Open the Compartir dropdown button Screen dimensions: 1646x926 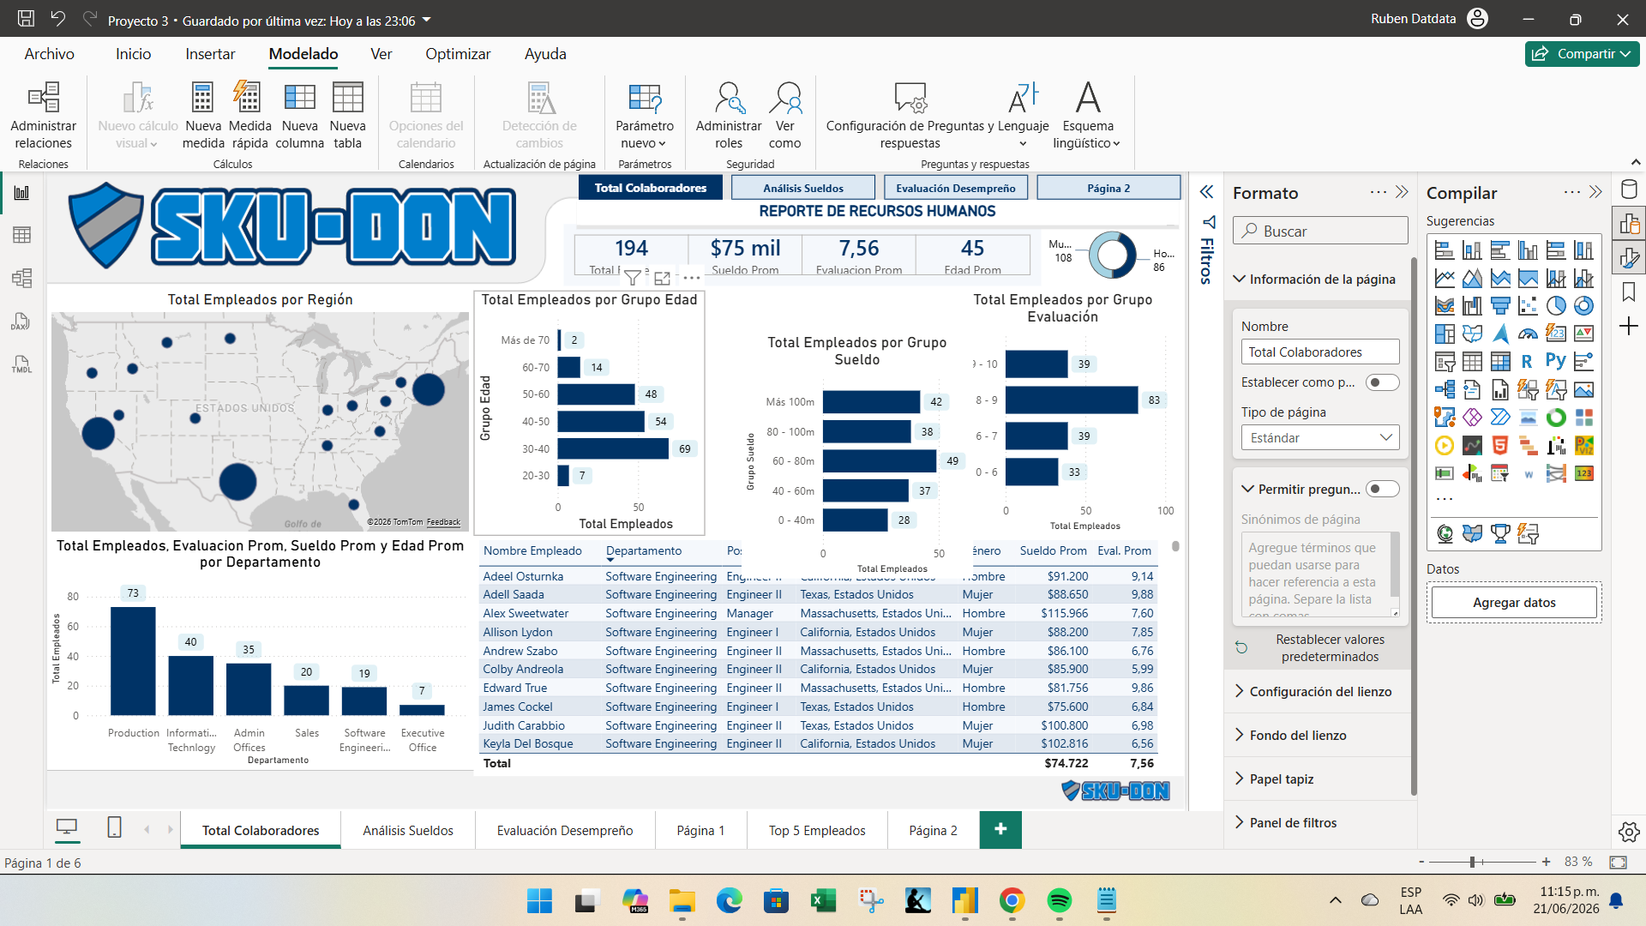[1582, 53]
